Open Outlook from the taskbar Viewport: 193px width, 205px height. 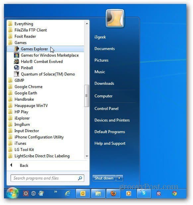tap(83, 193)
